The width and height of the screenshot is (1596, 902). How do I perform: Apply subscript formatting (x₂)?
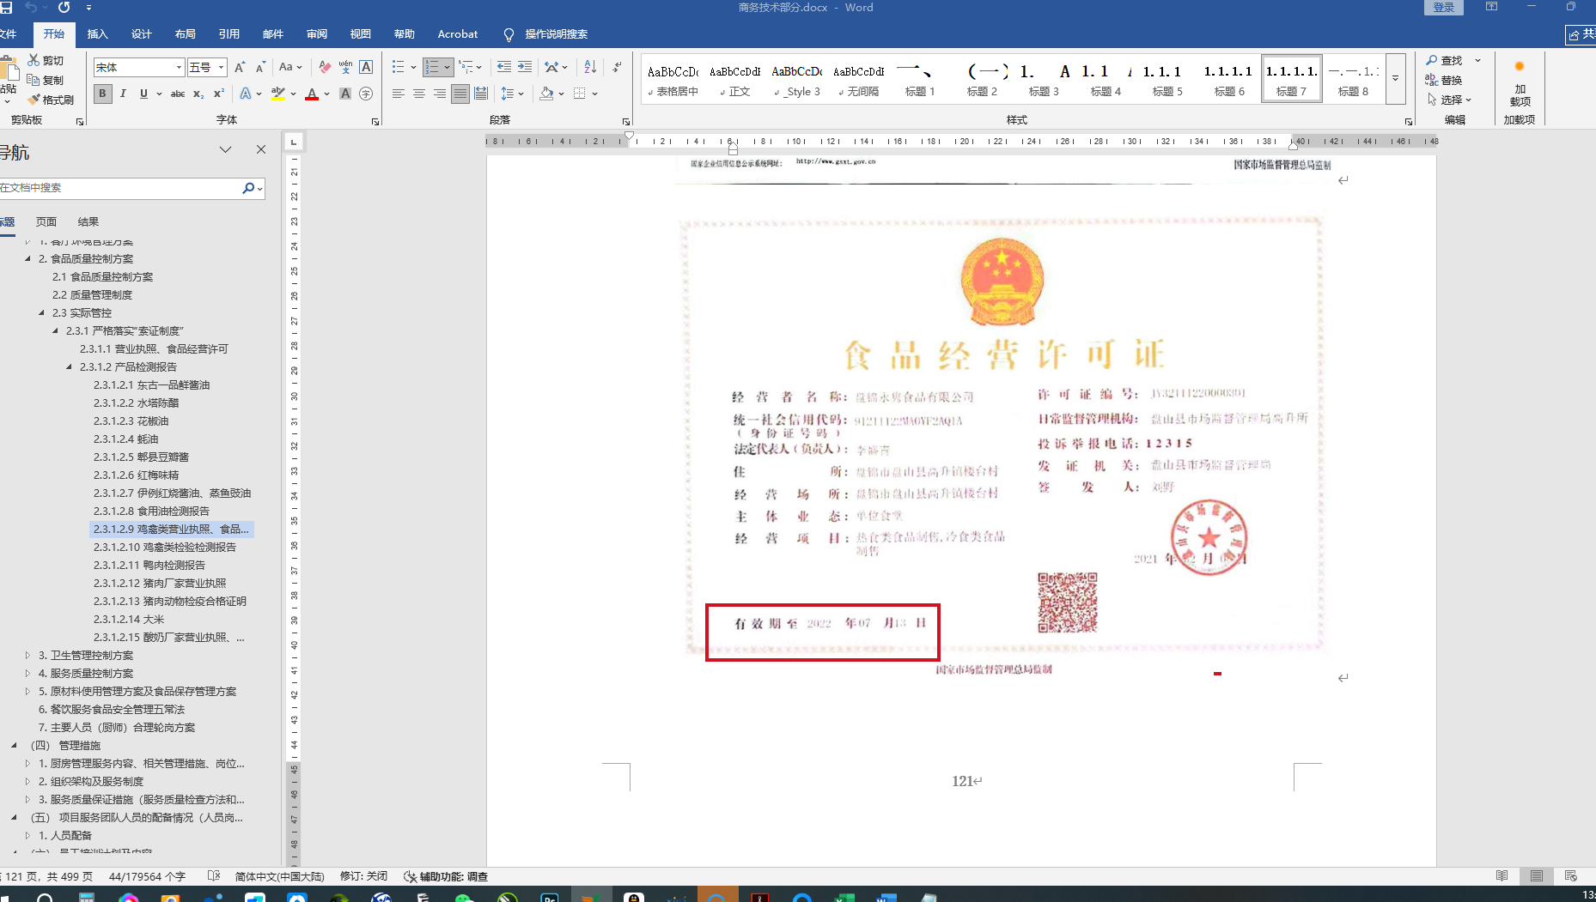pyautogui.click(x=198, y=94)
